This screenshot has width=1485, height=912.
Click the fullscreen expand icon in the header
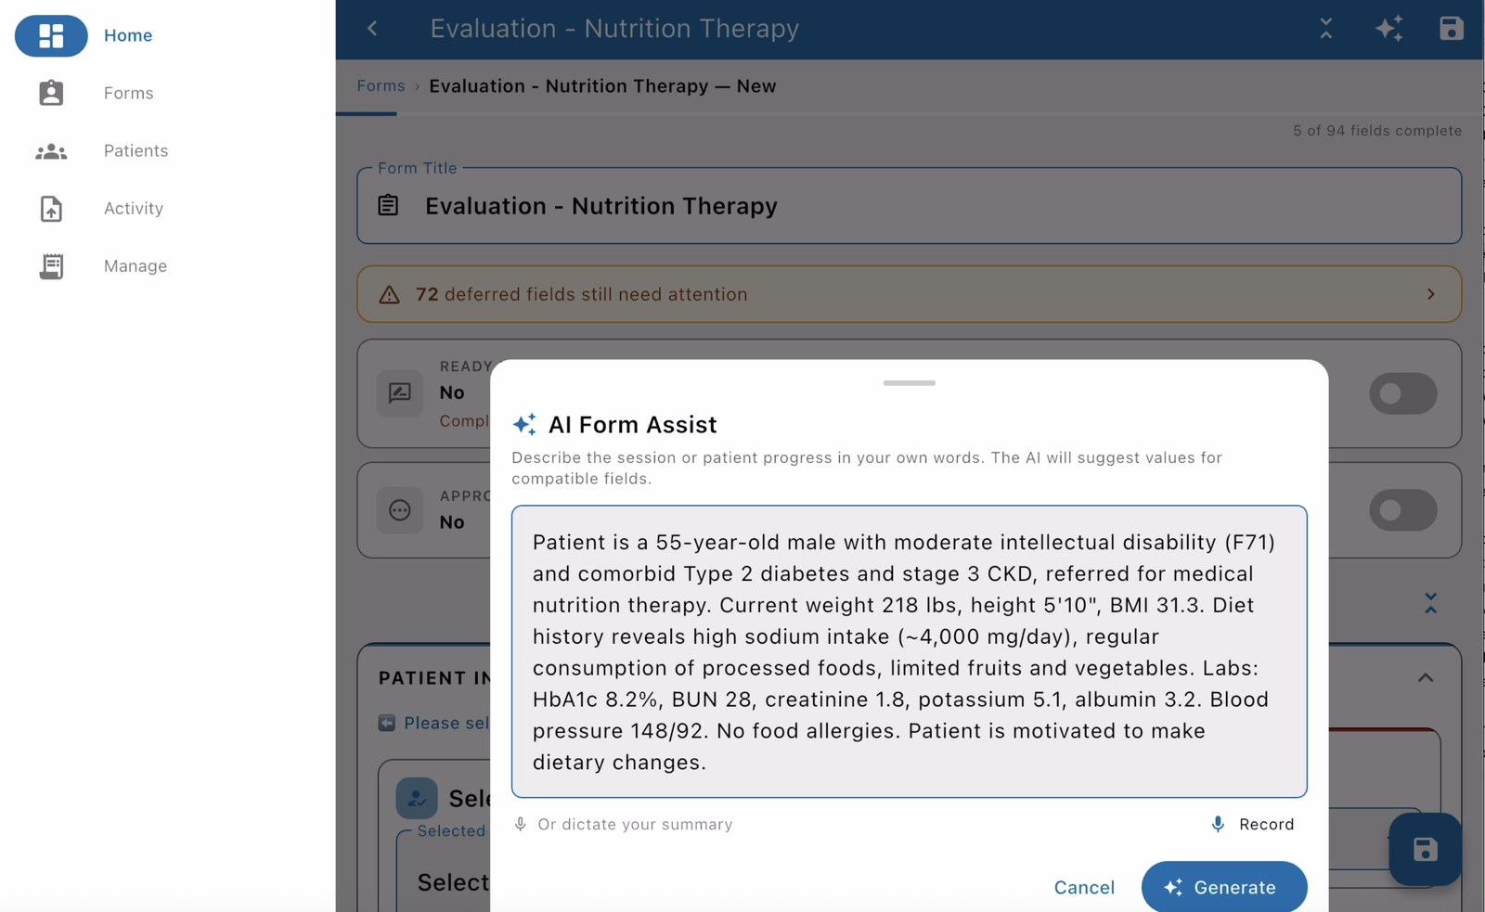click(x=1325, y=29)
